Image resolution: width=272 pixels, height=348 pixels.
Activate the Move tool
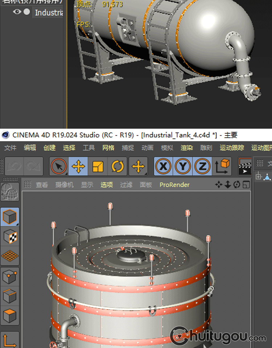tap(78, 166)
